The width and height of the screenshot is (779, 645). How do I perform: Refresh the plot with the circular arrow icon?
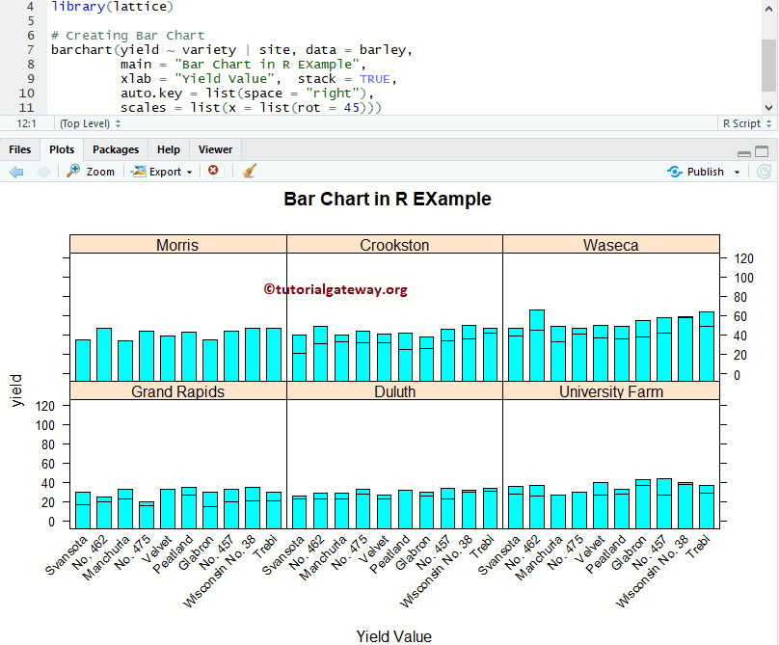click(x=766, y=171)
